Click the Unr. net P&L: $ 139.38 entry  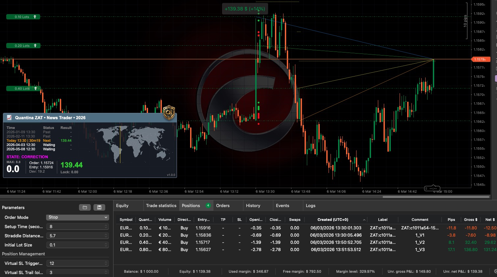[x=463, y=271]
